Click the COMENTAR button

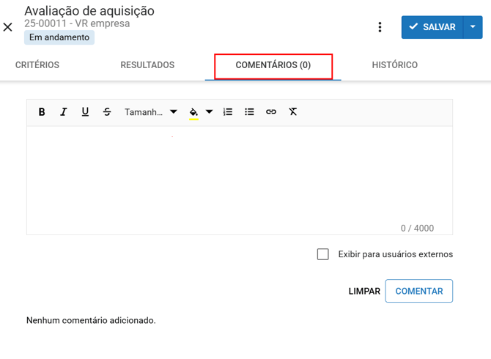tap(418, 291)
